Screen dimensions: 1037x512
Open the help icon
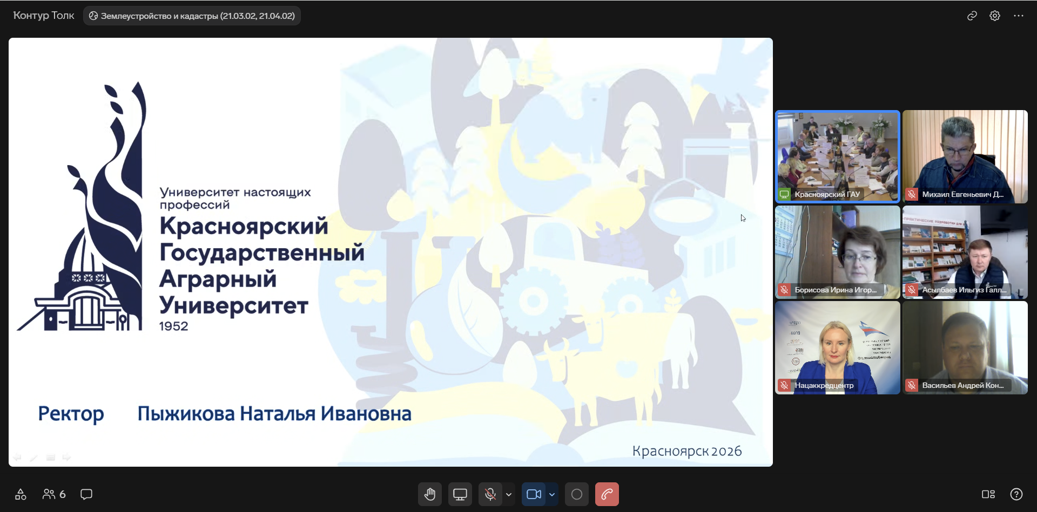1016,494
